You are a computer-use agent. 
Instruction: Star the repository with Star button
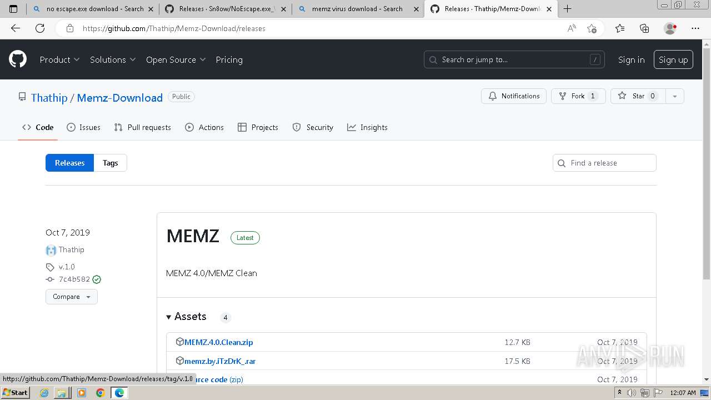[x=638, y=96]
